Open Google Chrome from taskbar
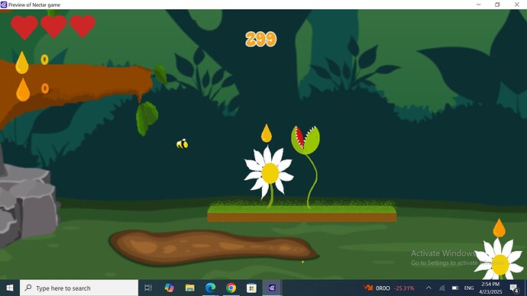Viewport: 527px width, 296px height. [231, 288]
